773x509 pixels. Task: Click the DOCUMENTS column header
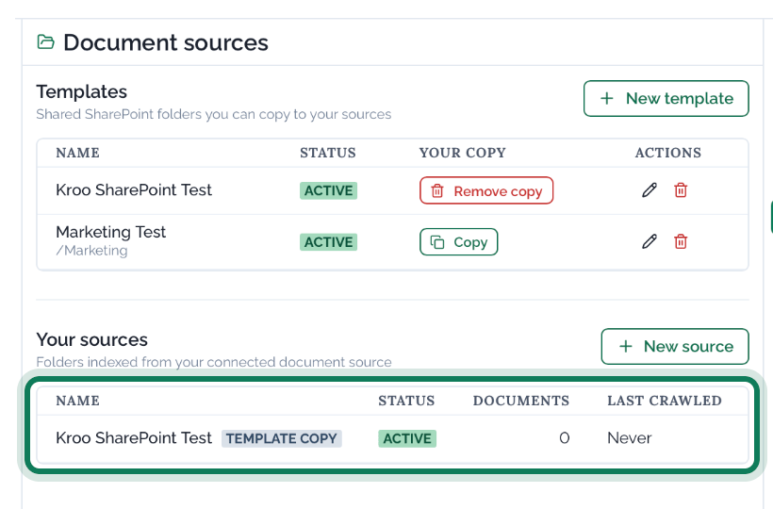coord(521,401)
